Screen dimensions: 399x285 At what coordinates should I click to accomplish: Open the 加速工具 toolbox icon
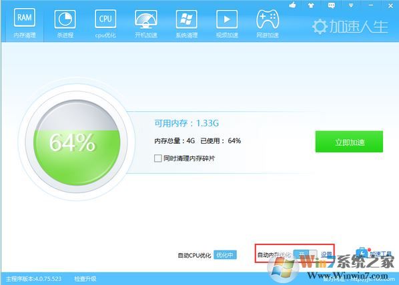362,253
